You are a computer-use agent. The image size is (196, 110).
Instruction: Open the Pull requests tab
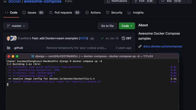coord(65,13)
